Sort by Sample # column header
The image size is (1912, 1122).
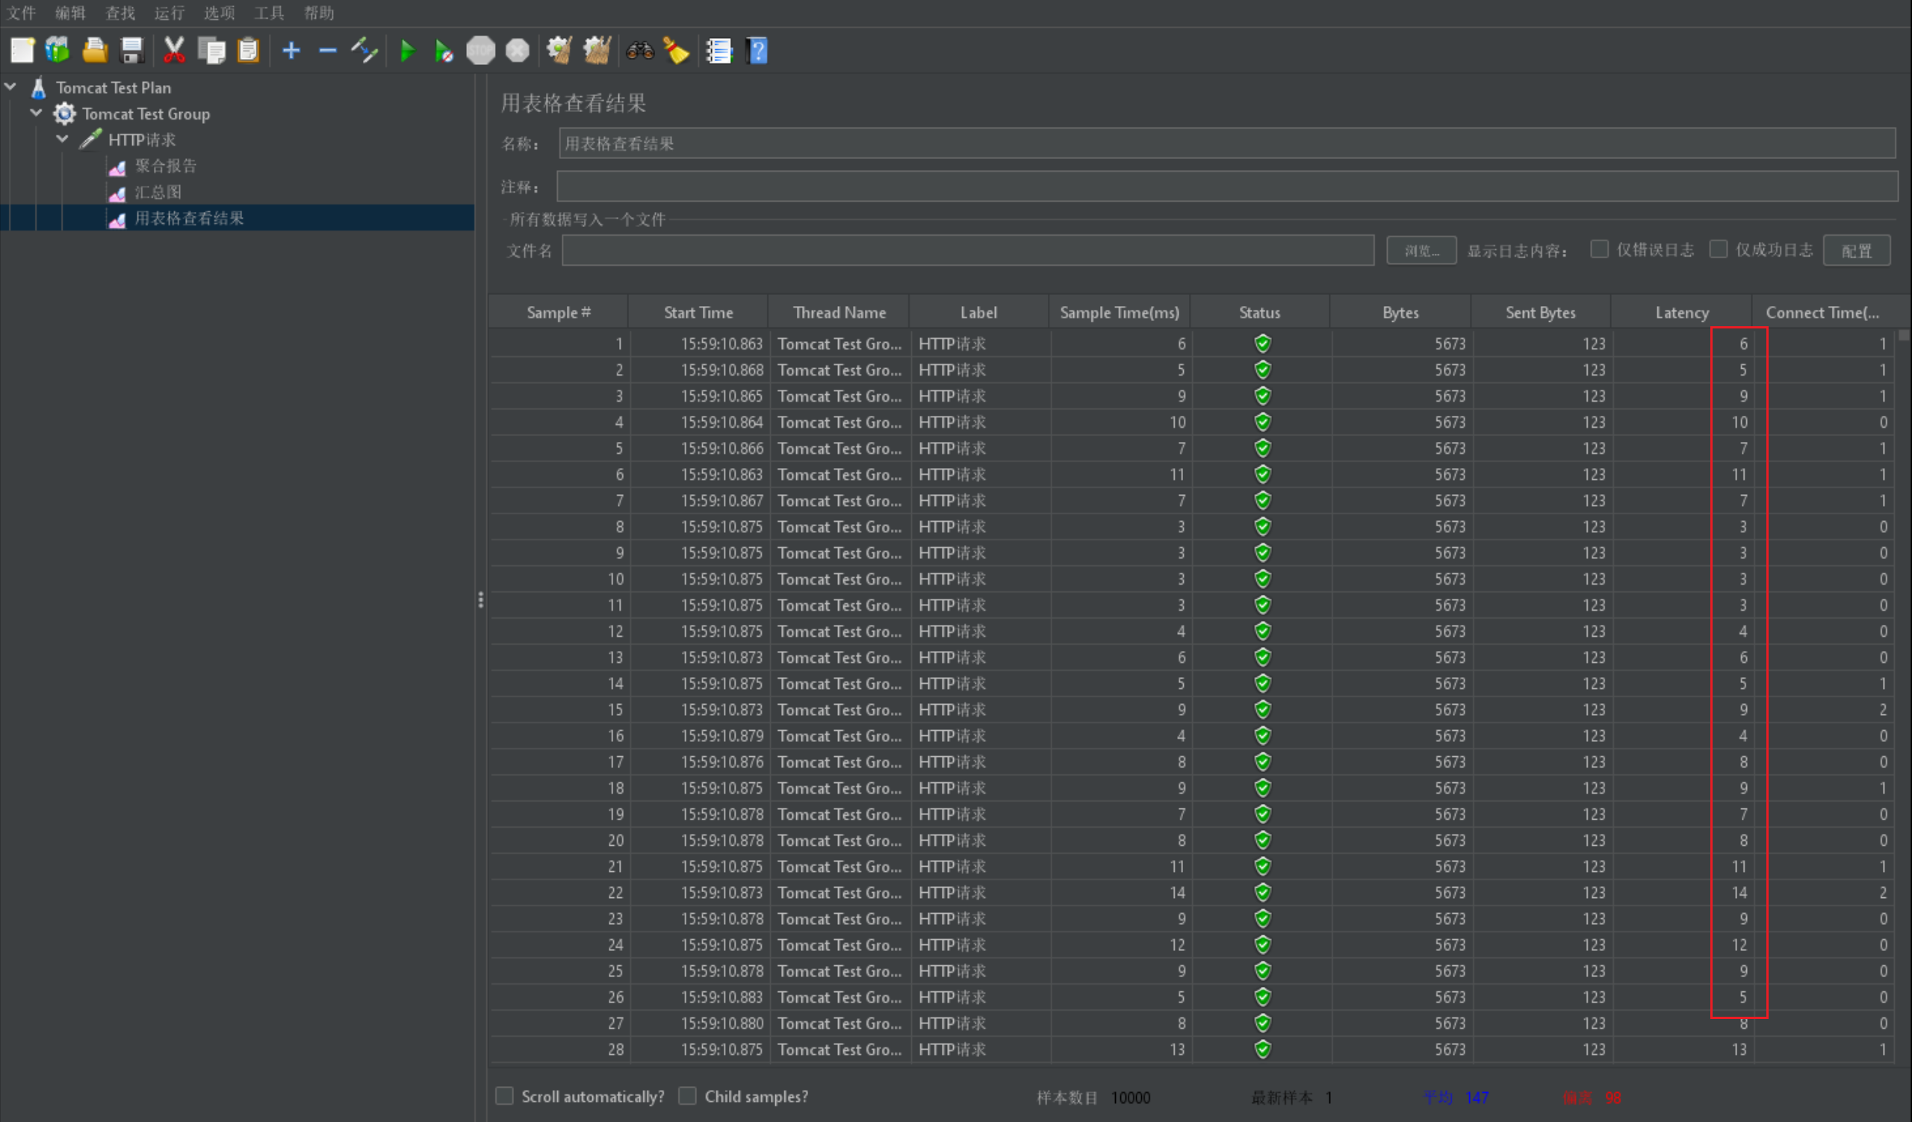tap(559, 312)
